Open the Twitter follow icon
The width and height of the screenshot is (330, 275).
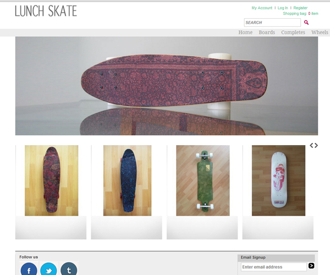point(48,269)
